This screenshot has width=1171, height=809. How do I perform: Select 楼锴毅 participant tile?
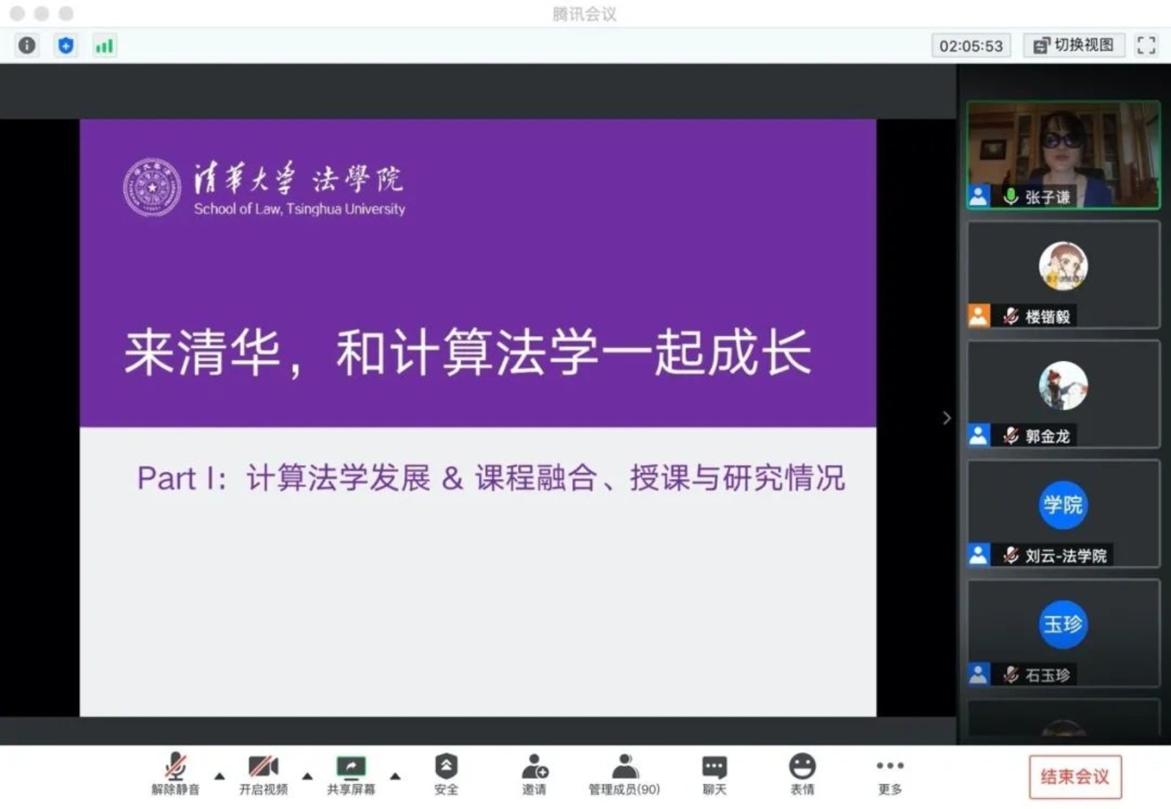point(1063,274)
